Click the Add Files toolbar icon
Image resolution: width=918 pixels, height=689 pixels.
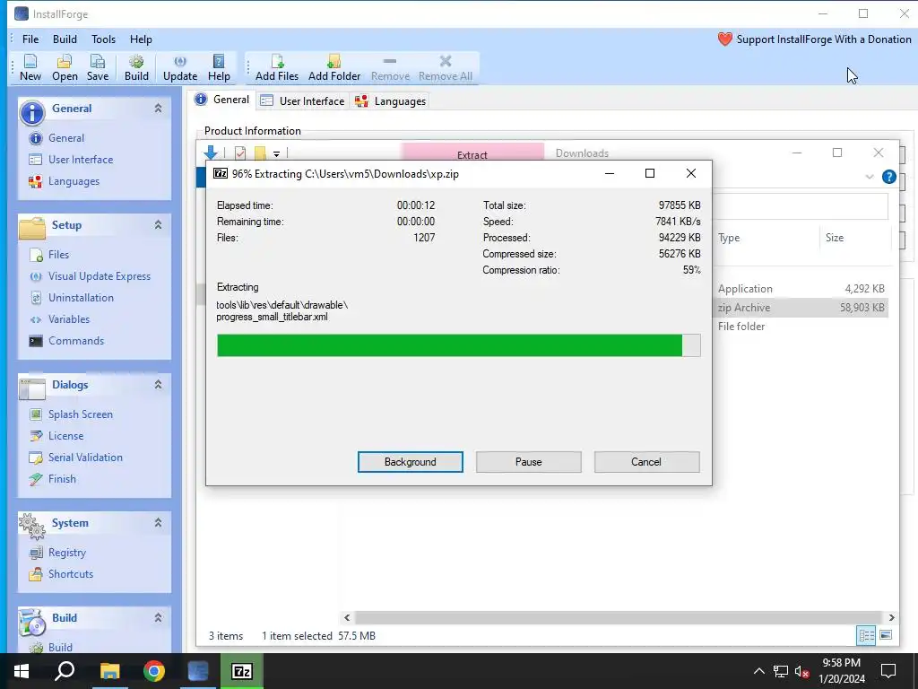pos(277,68)
